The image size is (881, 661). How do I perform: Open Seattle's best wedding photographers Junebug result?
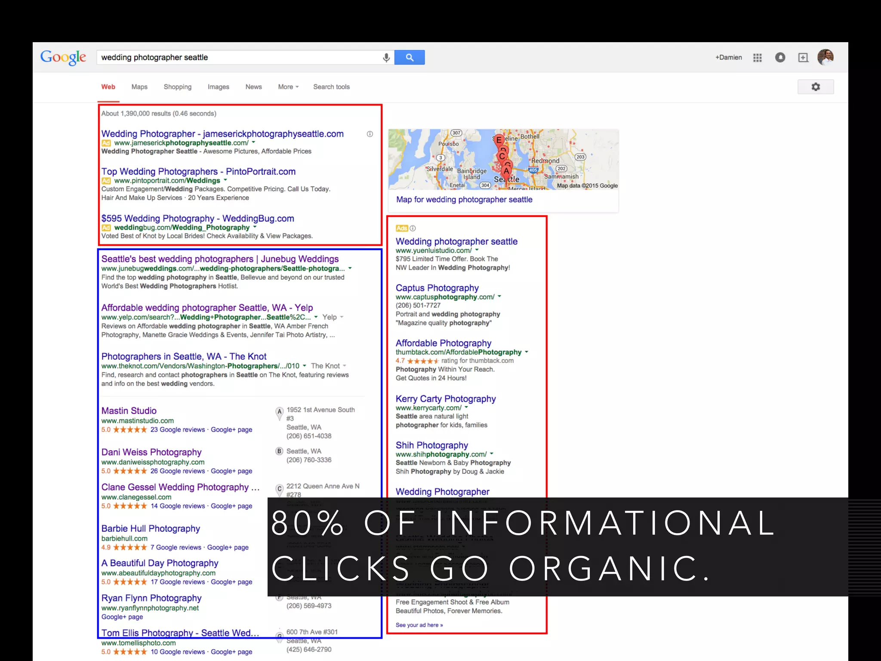(220, 259)
